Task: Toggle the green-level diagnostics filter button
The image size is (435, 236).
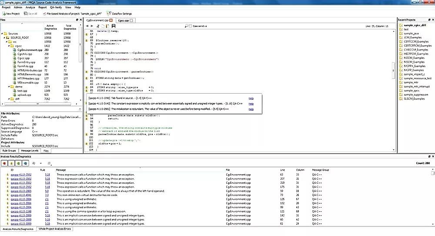Action: [x=18, y=163]
